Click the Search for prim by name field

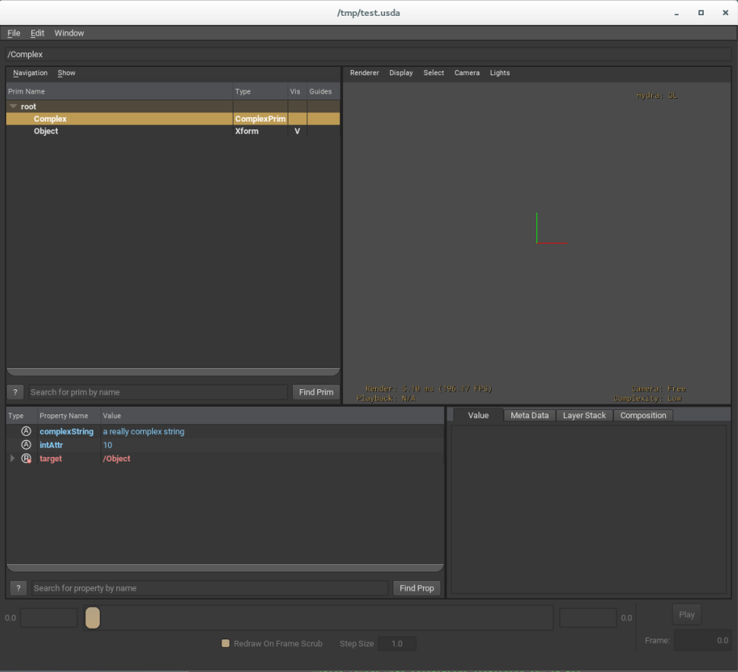click(157, 392)
